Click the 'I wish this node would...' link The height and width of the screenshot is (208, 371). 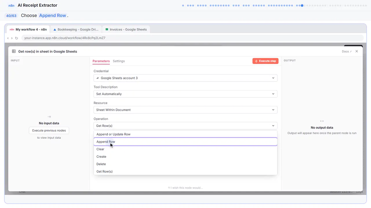pyautogui.click(x=185, y=188)
